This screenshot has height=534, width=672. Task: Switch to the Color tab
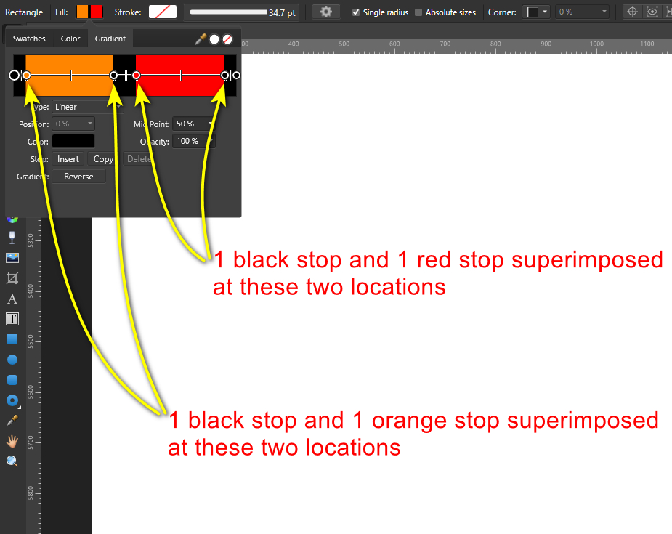[70, 39]
